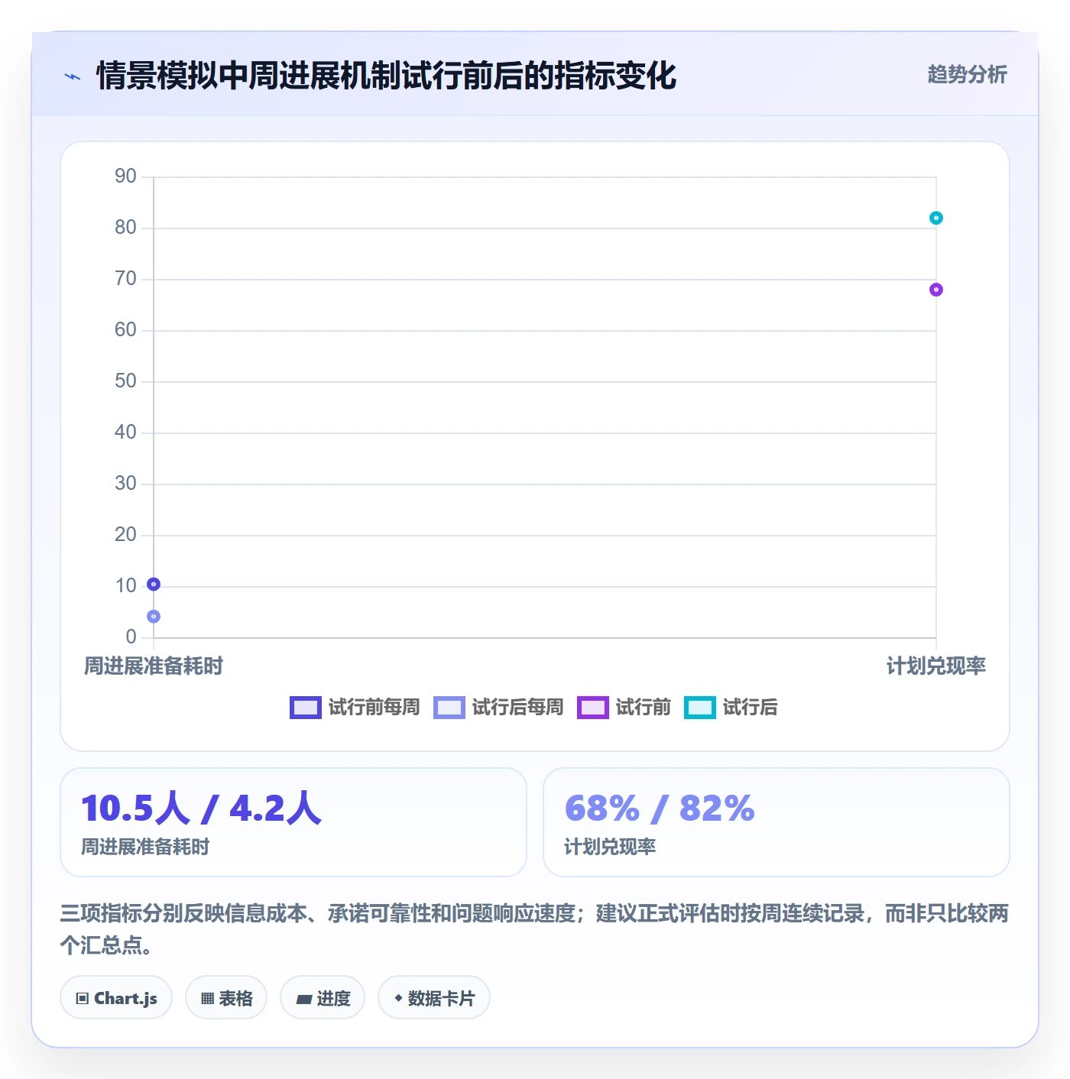
Task: Click the description paragraph starting 三项指标
Action: coord(535,929)
